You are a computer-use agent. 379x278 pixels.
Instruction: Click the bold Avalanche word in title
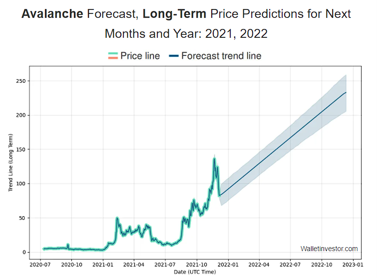click(52, 14)
